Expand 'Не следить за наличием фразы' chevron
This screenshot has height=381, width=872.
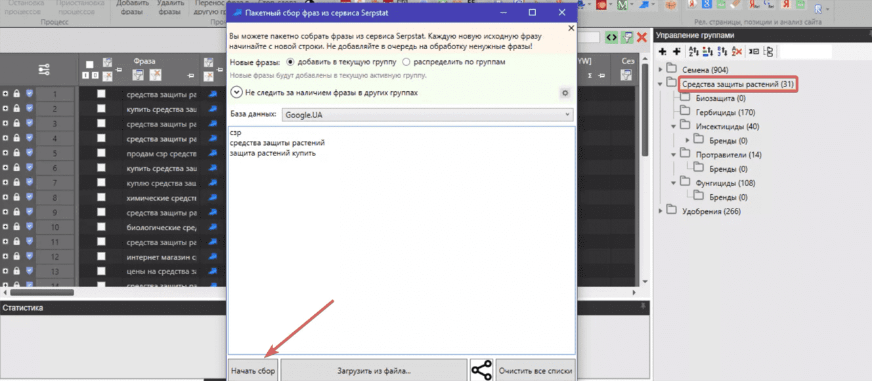pyautogui.click(x=237, y=93)
